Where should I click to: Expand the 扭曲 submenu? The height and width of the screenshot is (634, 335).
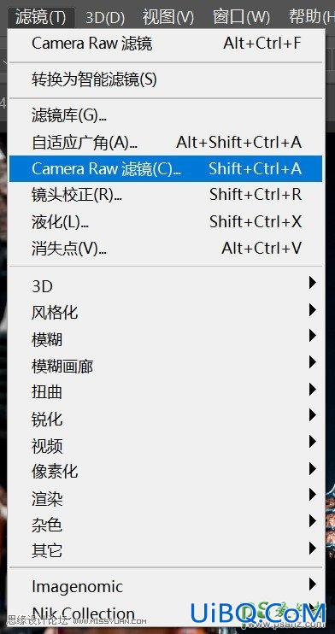pyautogui.click(x=166, y=391)
